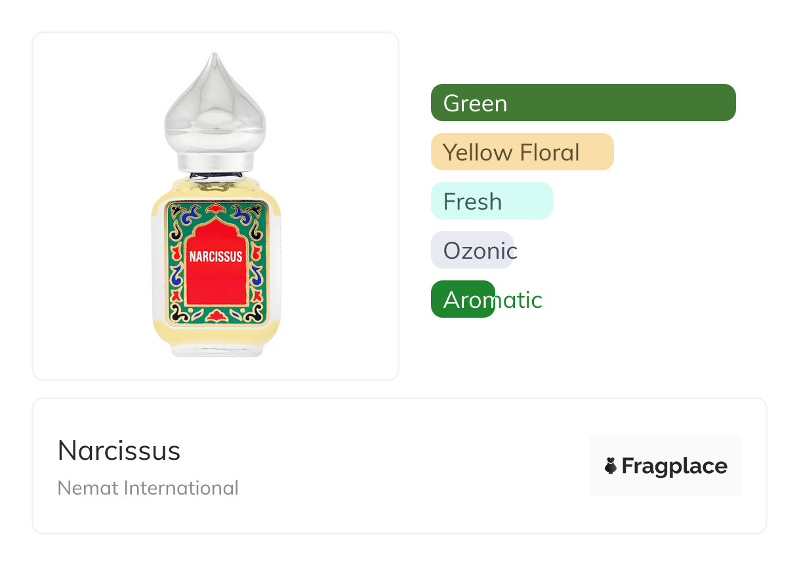Click the Fragplace wordmark text
This screenshot has height=566, width=799.
coord(674,466)
